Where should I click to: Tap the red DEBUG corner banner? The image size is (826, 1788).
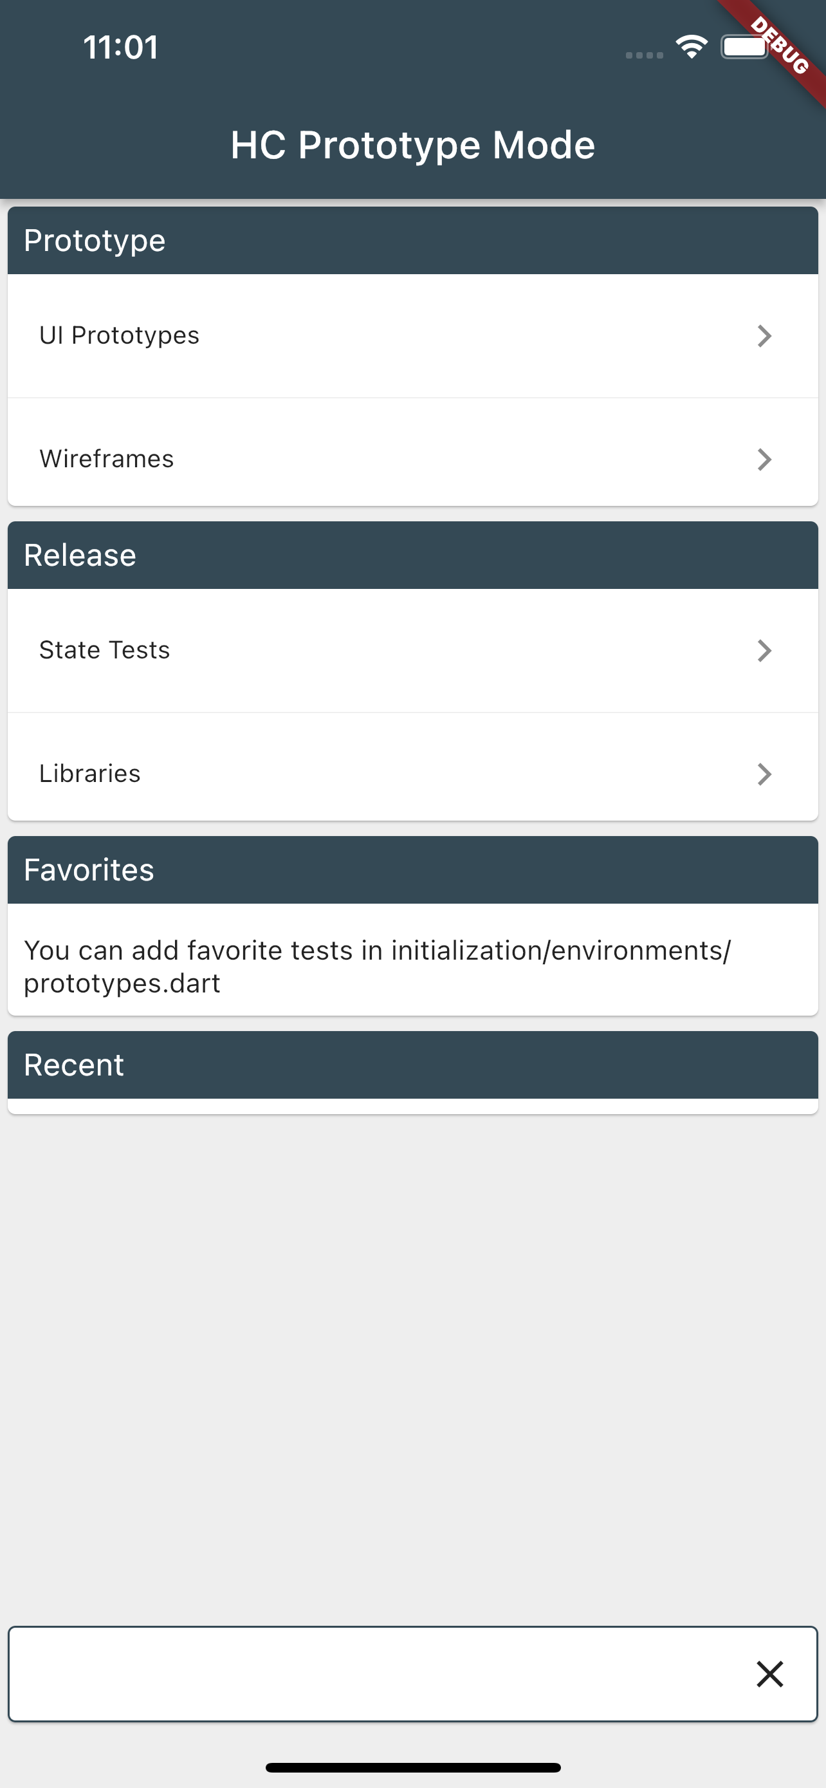[x=778, y=47]
